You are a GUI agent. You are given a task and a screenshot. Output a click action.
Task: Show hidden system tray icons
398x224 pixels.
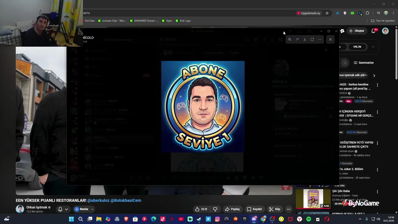click(x=360, y=219)
